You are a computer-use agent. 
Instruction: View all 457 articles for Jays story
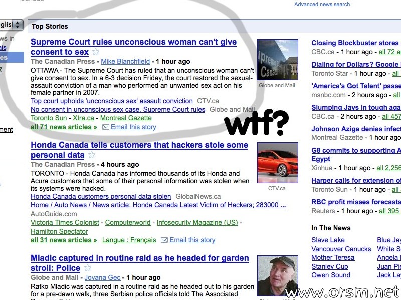coord(391,117)
